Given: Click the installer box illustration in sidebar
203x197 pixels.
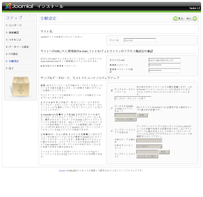Looking at the screenshot, I should (21, 87).
